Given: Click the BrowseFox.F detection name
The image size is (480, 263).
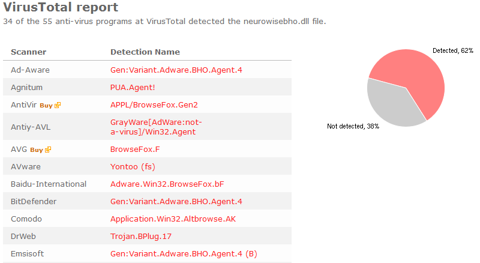Looking at the screenshot, I should tap(135, 150).
